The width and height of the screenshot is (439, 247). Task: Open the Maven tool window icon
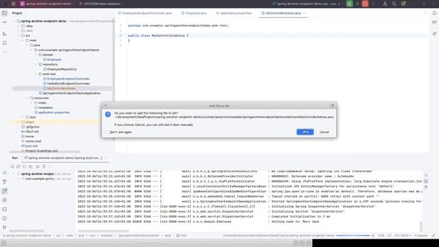click(434, 22)
